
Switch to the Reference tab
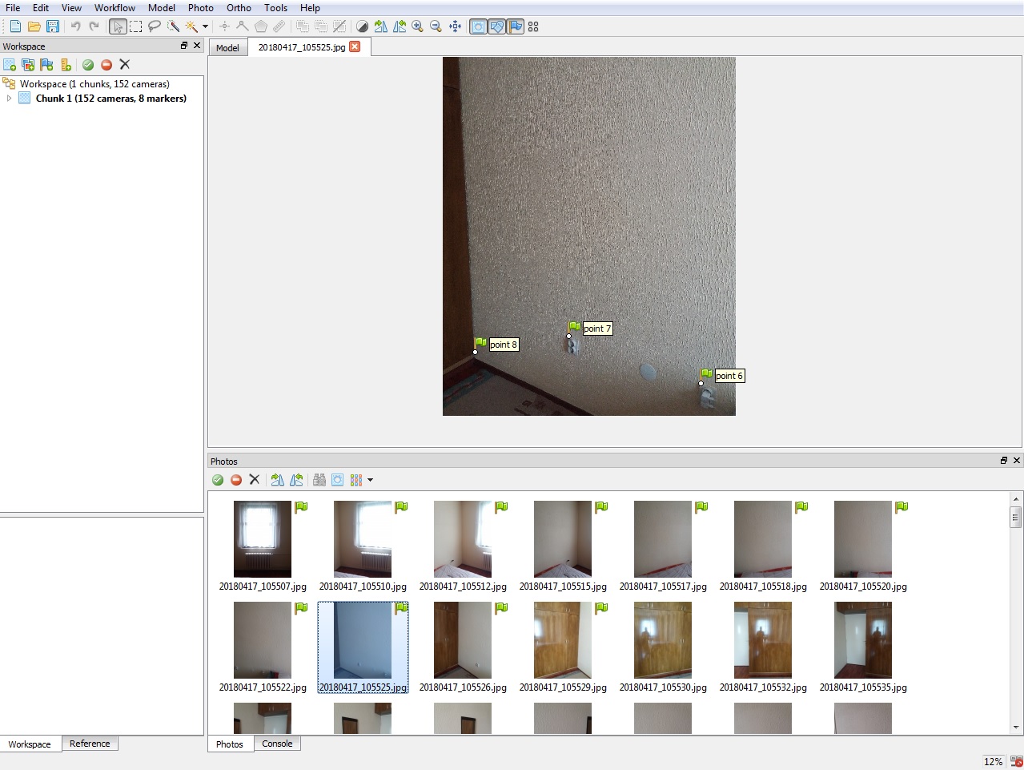click(x=90, y=744)
